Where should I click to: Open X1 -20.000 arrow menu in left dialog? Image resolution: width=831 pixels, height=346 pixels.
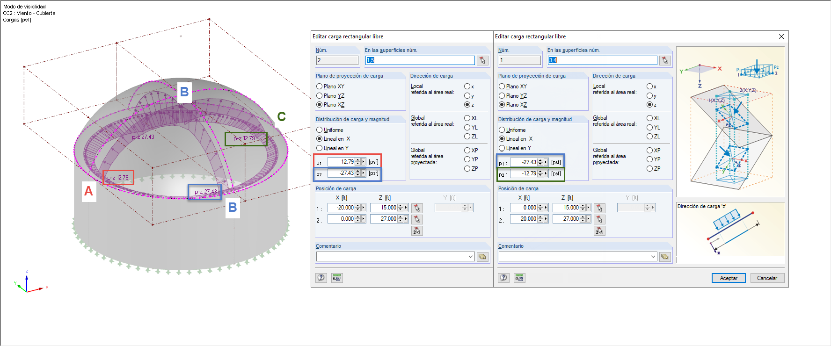(363, 208)
